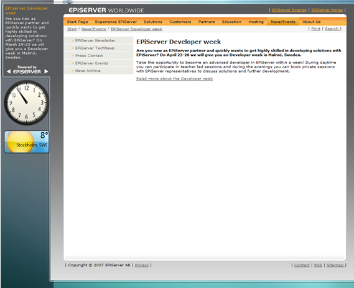Follow the EPiServer Norge link
The height and width of the screenshot is (288, 354).
[x=327, y=10]
